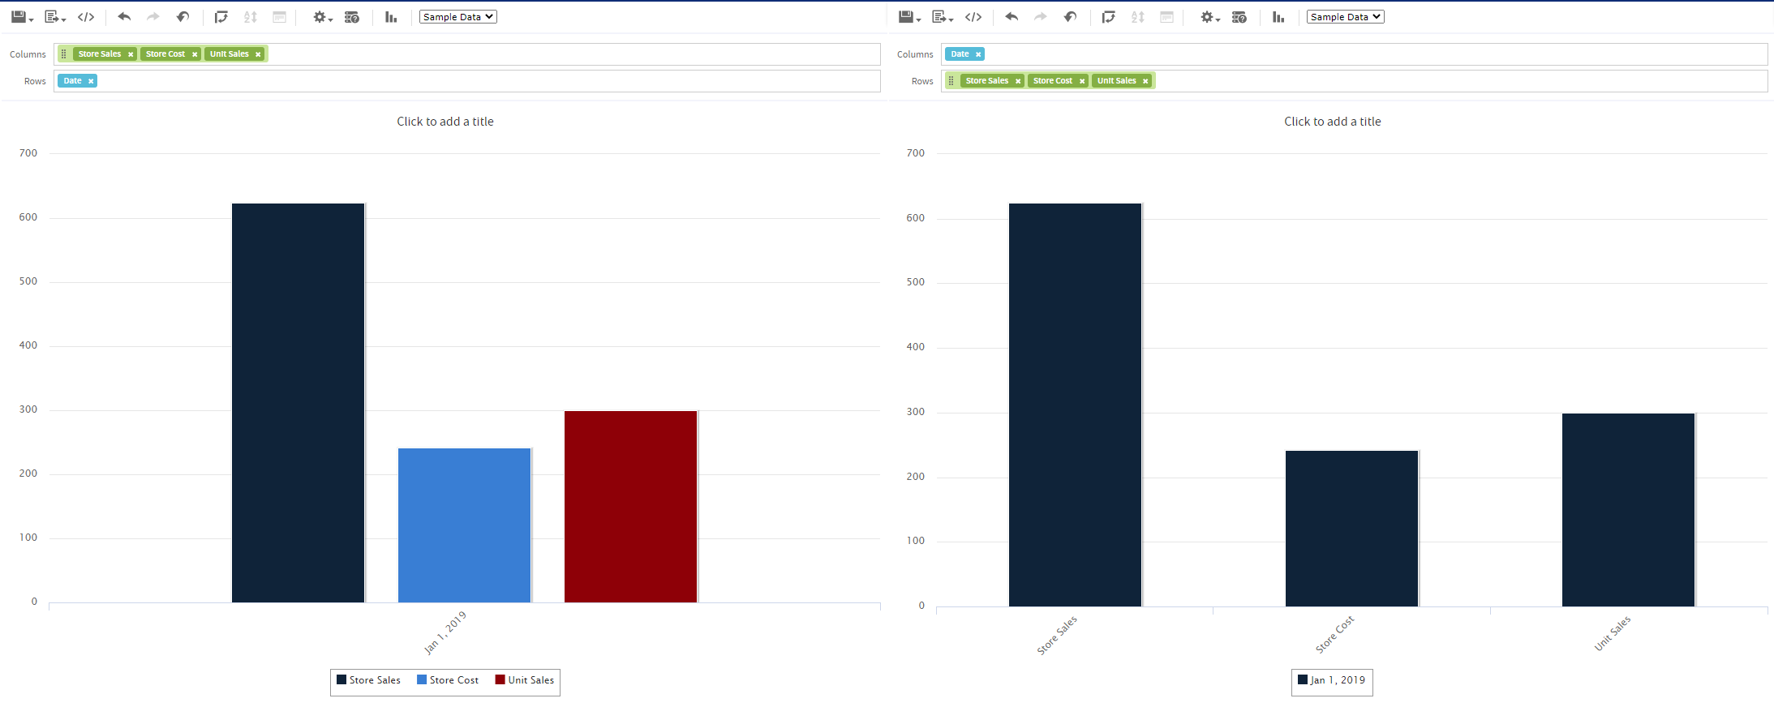Open the gear settings menu in the left panel
Image resolution: width=1774 pixels, height=707 pixels.
click(x=323, y=17)
